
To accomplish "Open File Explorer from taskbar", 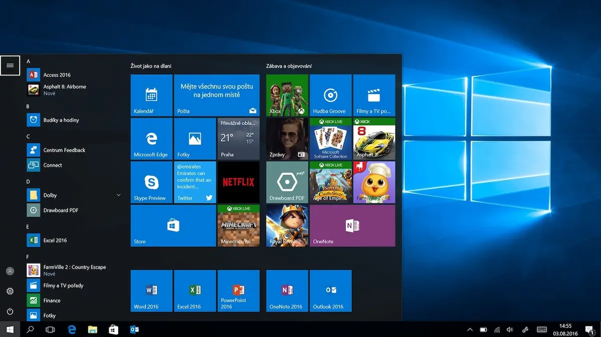I will coord(93,329).
